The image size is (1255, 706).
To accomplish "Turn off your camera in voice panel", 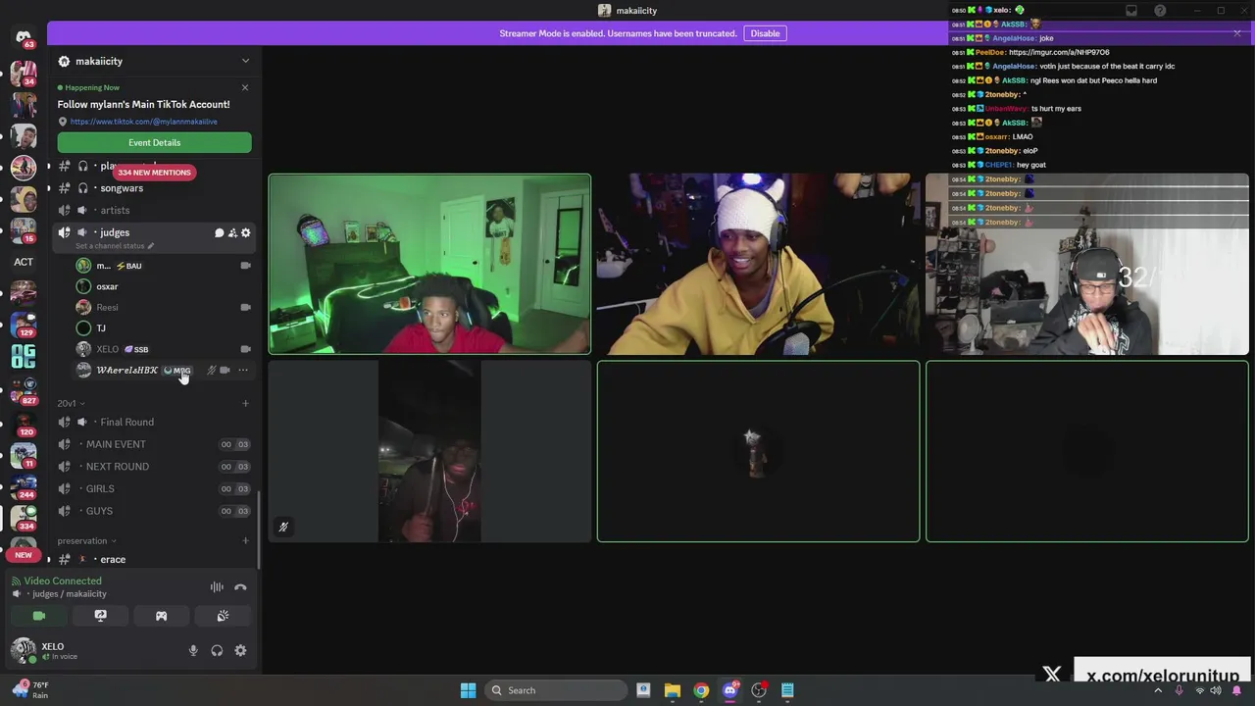I will pos(39,616).
